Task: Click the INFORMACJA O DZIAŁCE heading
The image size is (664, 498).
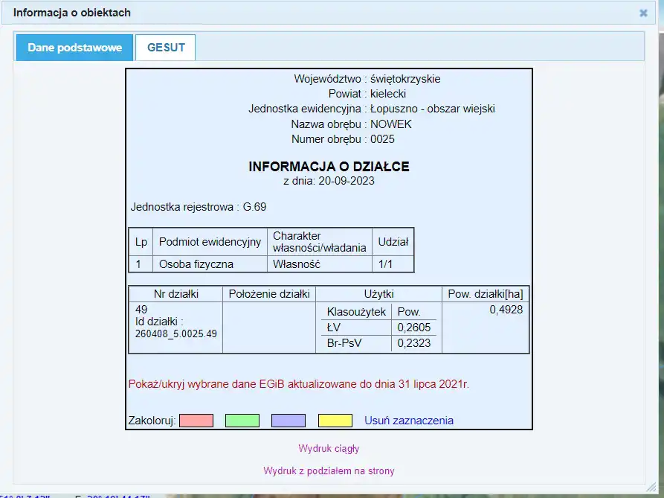Action: coord(329,167)
